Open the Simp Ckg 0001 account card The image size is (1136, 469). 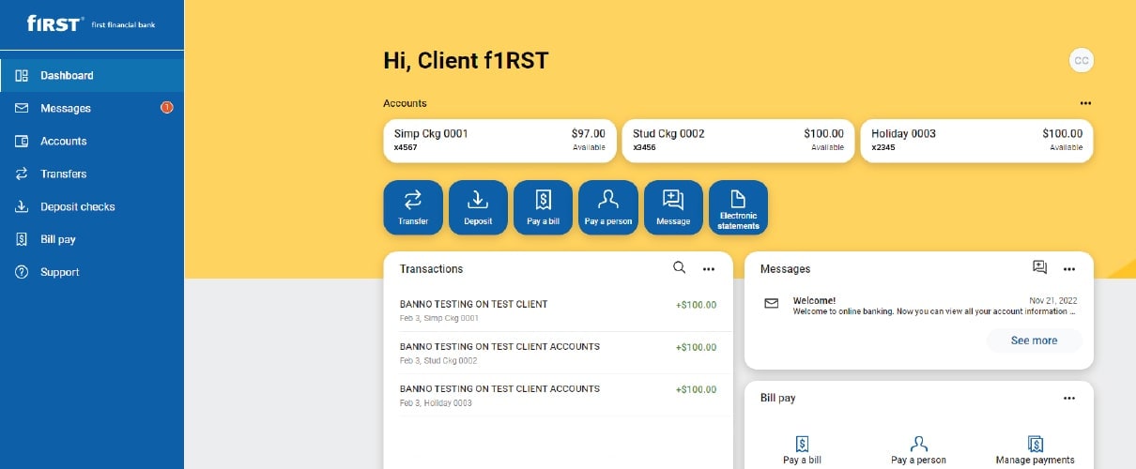coord(499,140)
